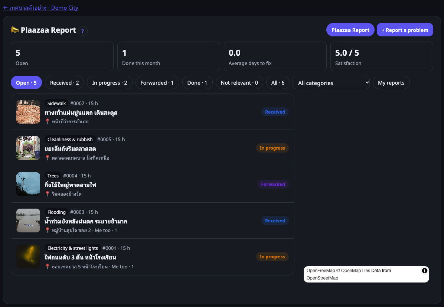Click the Trees category tag
Image resolution: width=444 pixels, height=307 pixels.
coord(53,176)
